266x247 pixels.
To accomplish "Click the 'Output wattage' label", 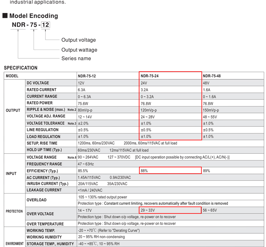I will coord(79,50).
